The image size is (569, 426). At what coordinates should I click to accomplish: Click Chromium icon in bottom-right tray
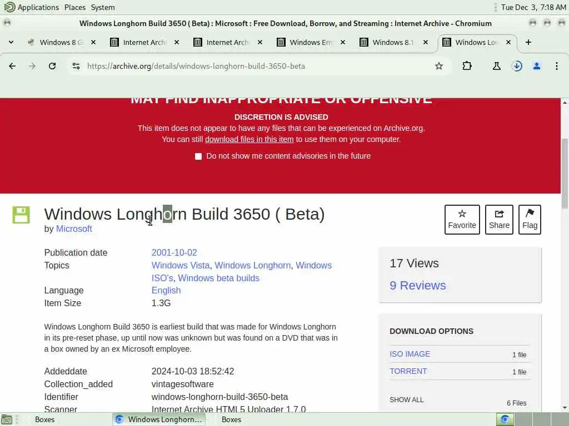pos(505,419)
